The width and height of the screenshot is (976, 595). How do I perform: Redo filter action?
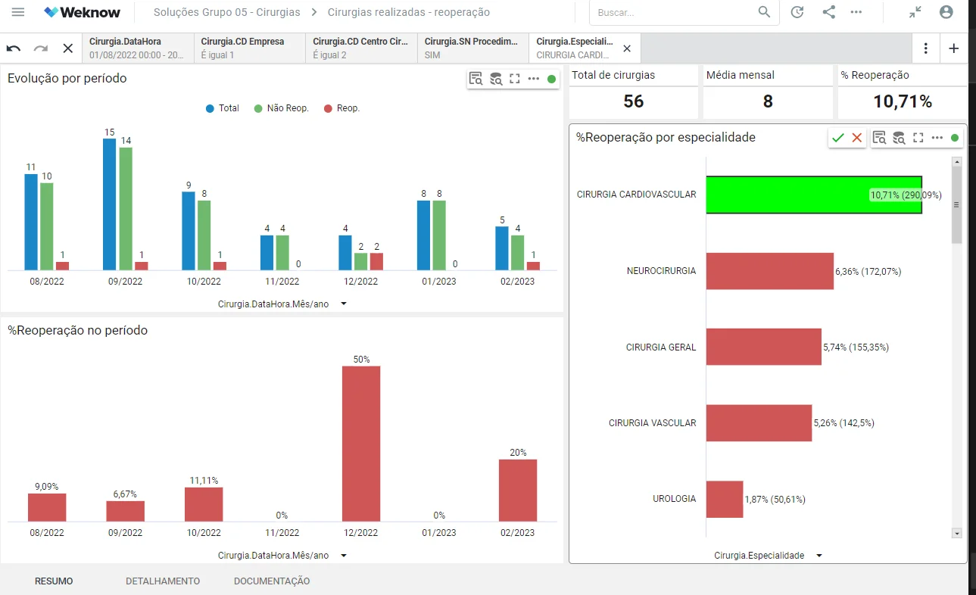pyautogui.click(x=41, y=48)
